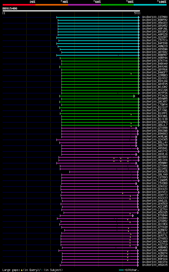Open hit UniRef100_B9I6P3 label
The height and width of the screenshot is (272, 169).
click(x=155, y=32)
